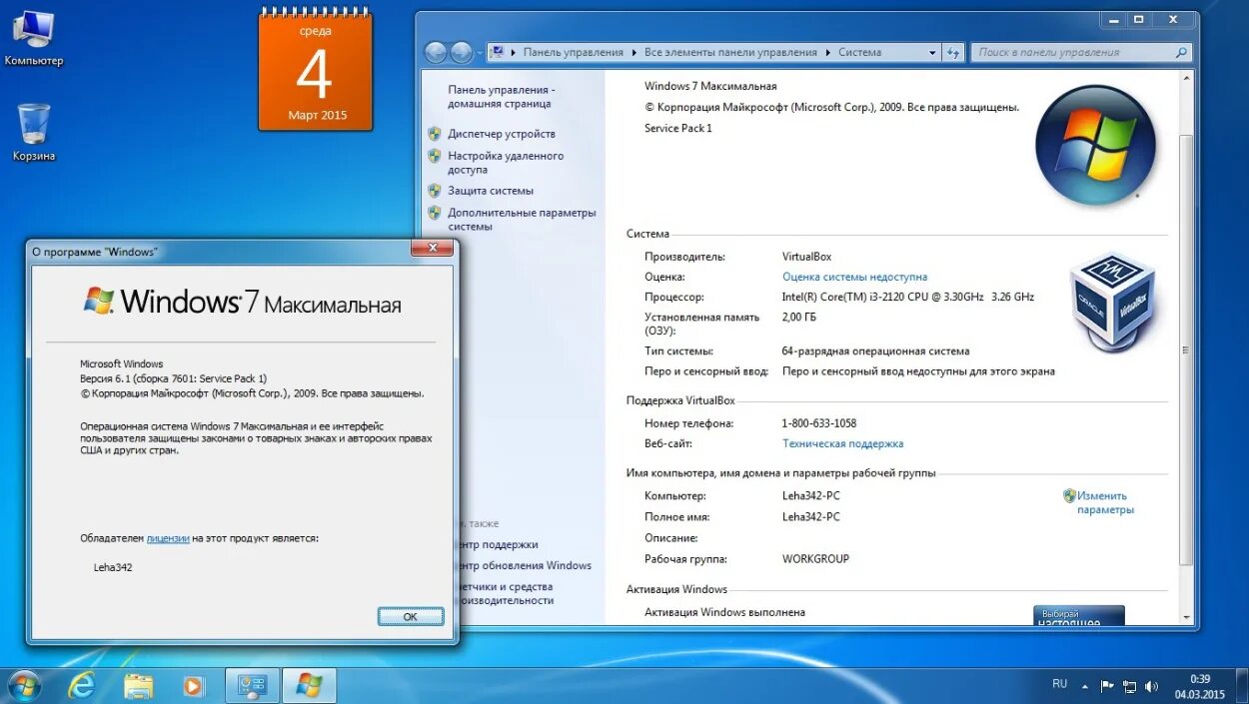The width and height of the screenshot is (1249, 704).
Task: Click Активация Windows выполнена text
Action: [x=724, y=612]
